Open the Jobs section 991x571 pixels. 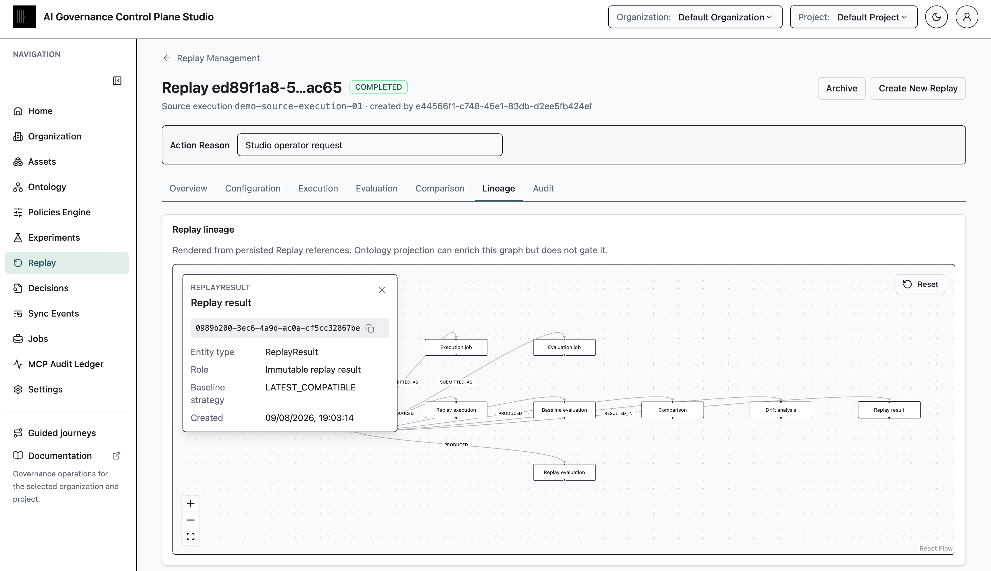[67, 339]
